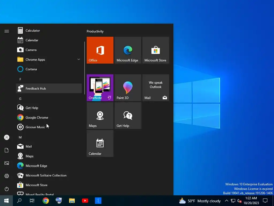Click the letter M section header

coord(20,137)
